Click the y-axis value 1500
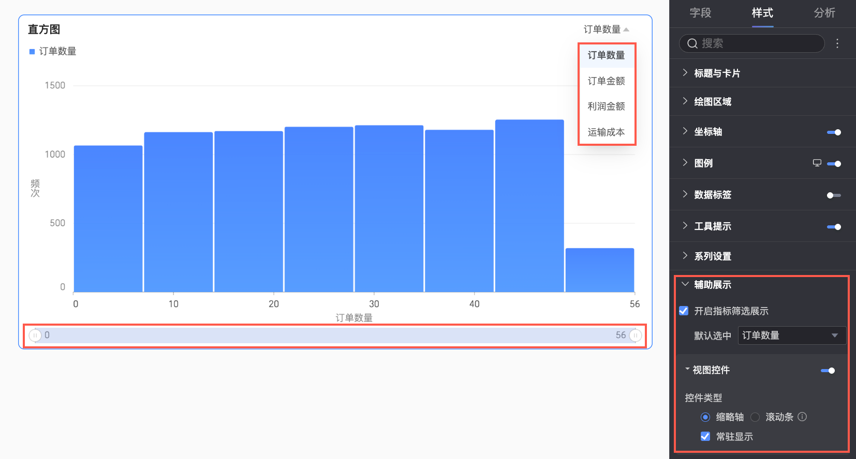The height and width of the screenshot is (459, 856). pos(55,85)
